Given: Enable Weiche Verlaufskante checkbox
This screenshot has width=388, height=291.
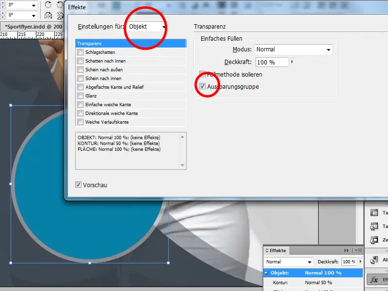Looking at the screenshot, I should (x=80, y=122).
